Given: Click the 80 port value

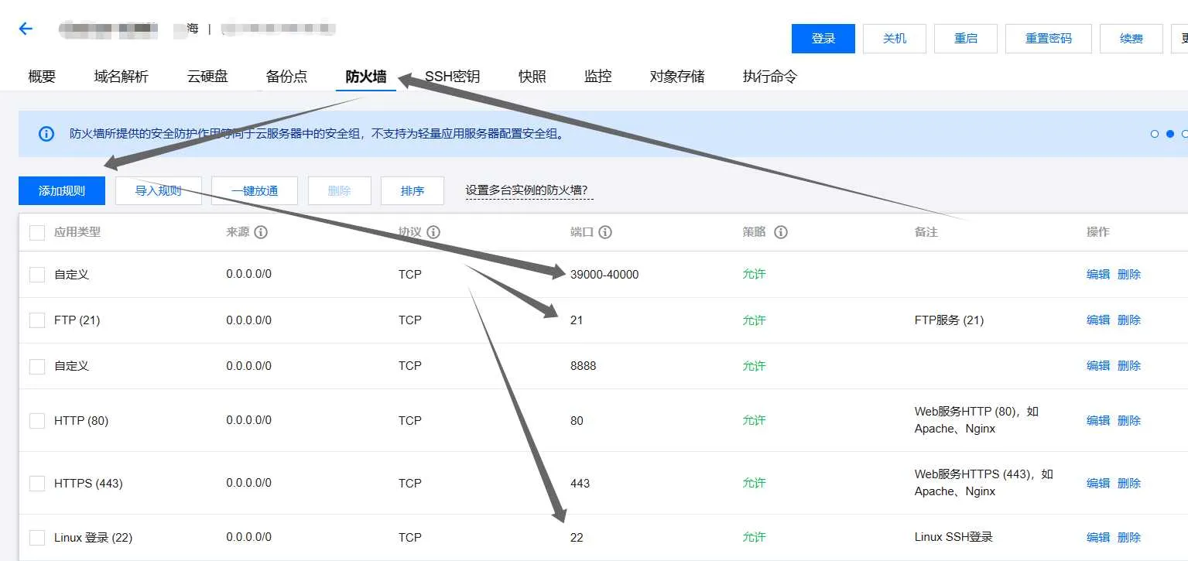Looking at the screenshot, I should (577, 421).
